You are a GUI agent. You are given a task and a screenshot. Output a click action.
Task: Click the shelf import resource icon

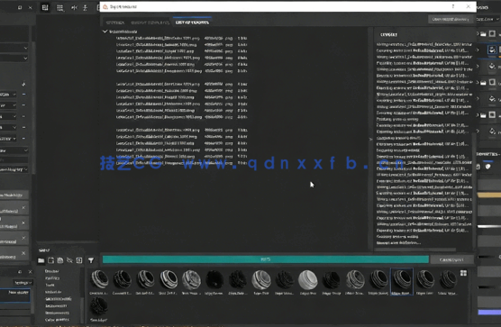pos(50,260)
